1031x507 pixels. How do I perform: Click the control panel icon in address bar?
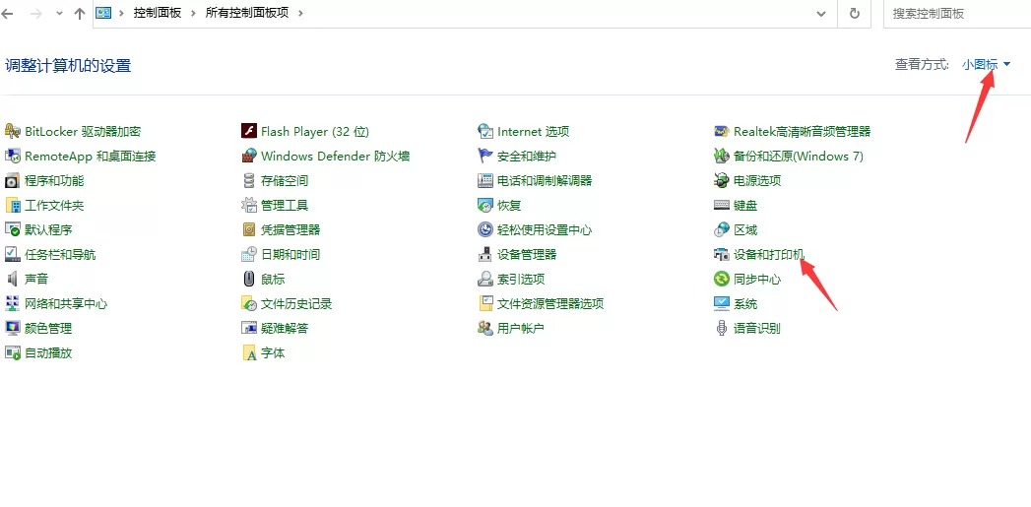103,13
